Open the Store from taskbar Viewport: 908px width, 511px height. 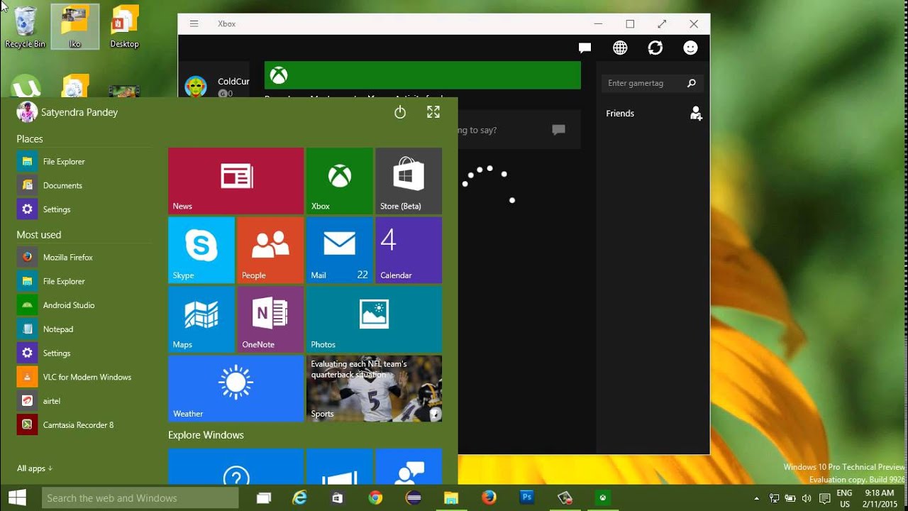(338, 498)
